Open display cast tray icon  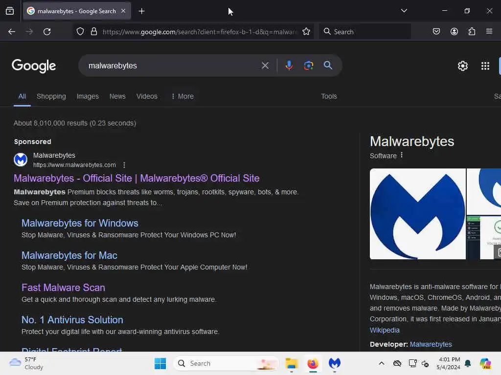[412, 363]
